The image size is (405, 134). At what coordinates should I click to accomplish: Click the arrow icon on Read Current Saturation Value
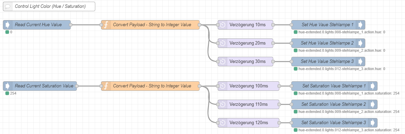click(7, 86)
